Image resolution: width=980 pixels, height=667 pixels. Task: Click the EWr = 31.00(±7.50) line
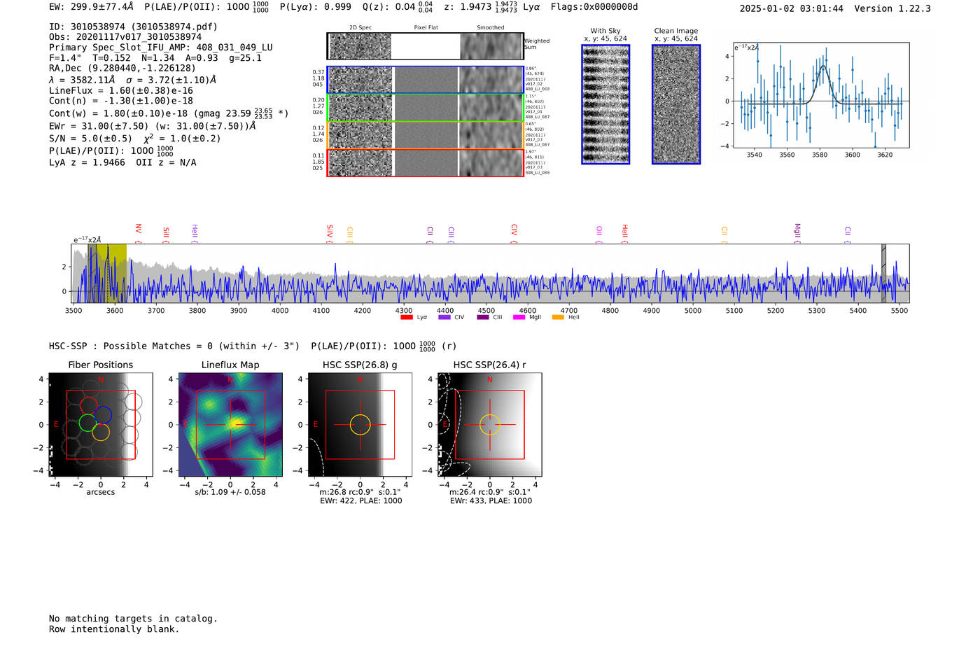coord(153,126)
